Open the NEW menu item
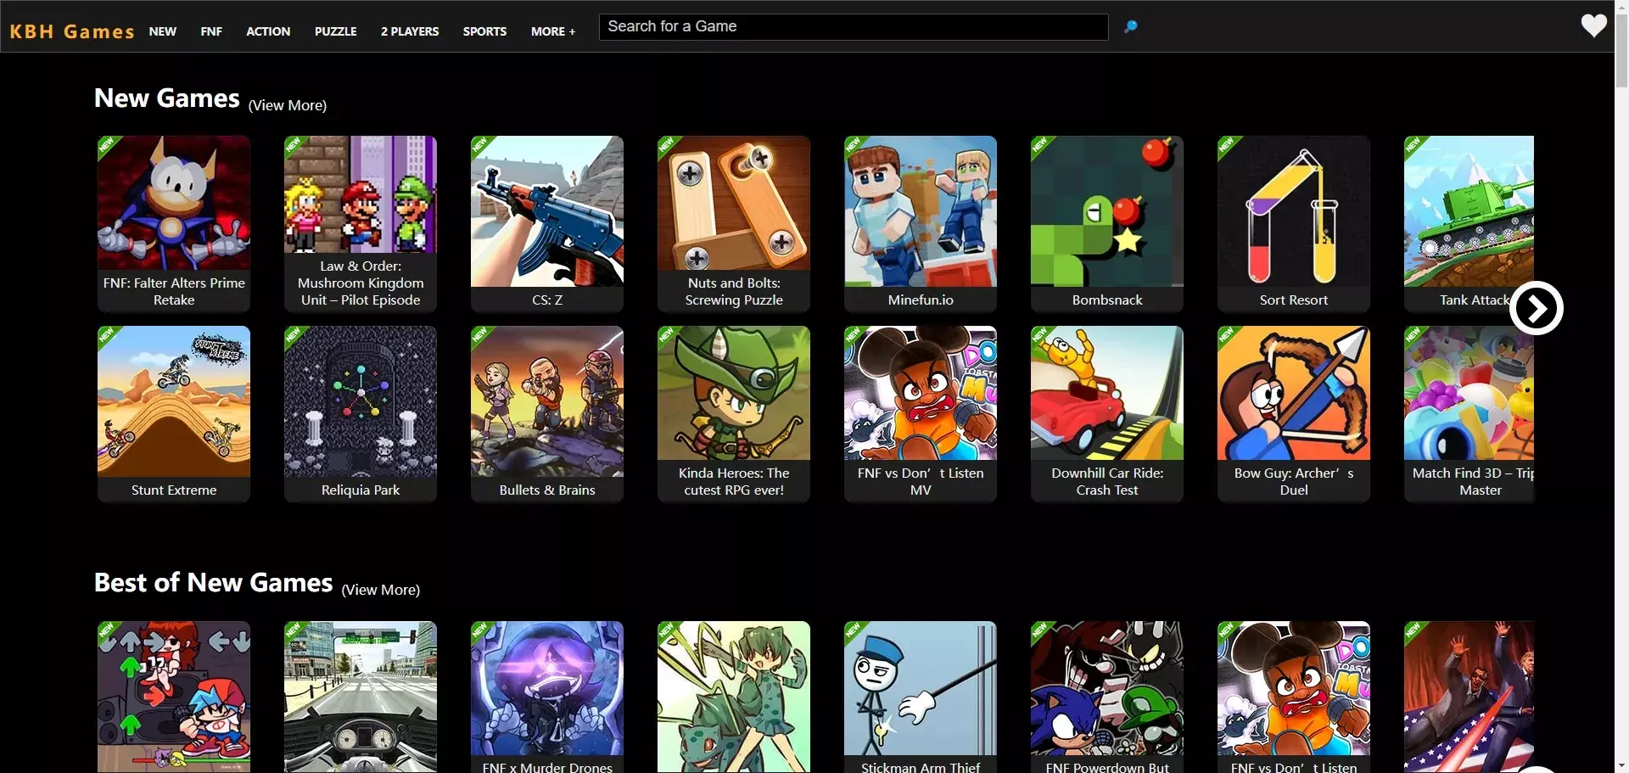The height and width of the screenshot is (773, 1629). (163, 31)
